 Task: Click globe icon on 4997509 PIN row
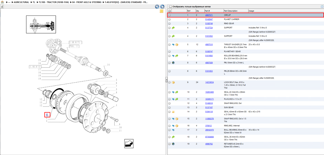pos(173,63)
